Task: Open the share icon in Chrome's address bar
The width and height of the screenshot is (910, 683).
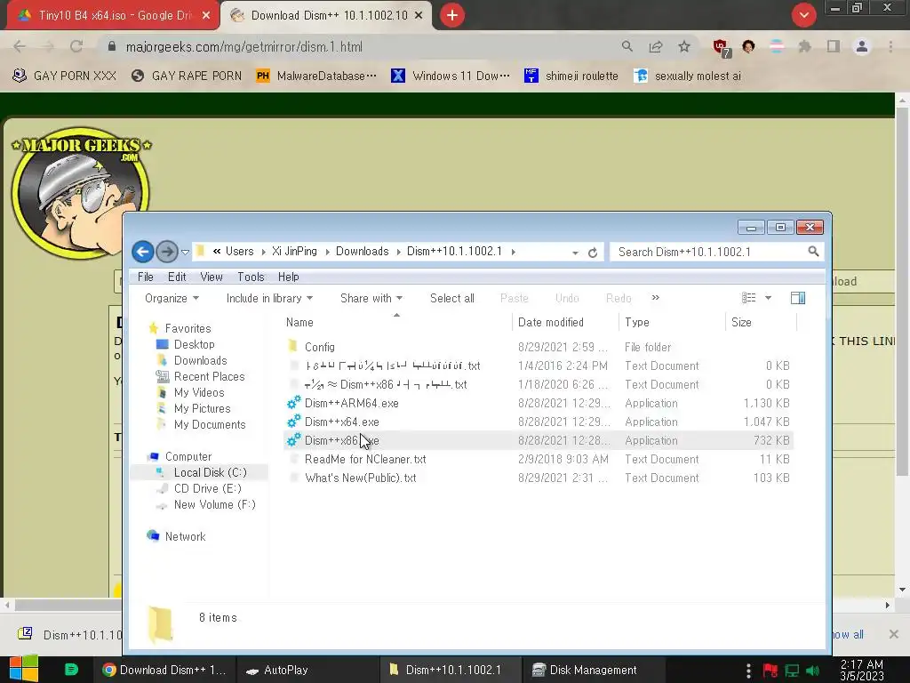Action: pyautogui.click(x=656, y=46)
